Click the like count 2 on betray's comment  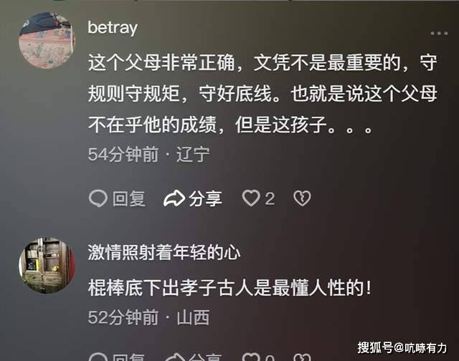(270, 199)
